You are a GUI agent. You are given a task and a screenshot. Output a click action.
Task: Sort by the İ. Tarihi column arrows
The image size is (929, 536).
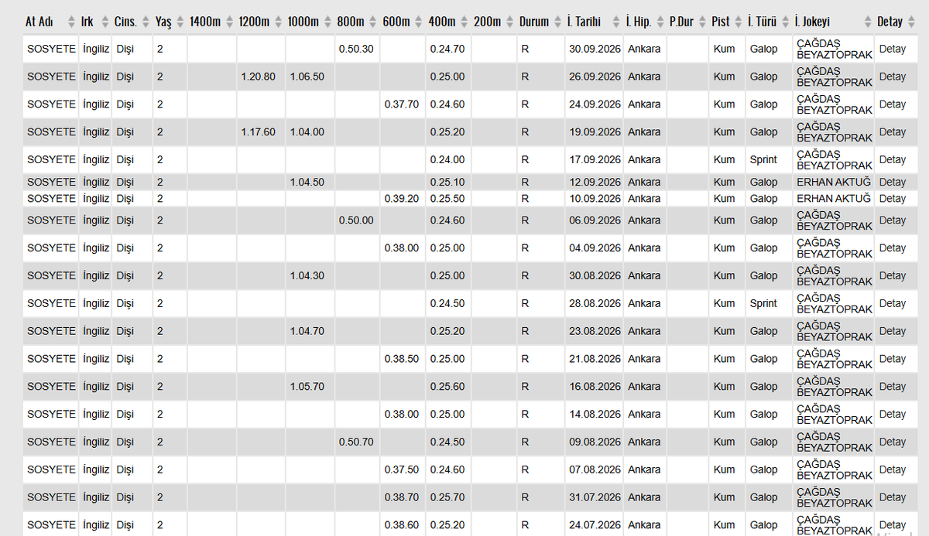pos(616,22)
